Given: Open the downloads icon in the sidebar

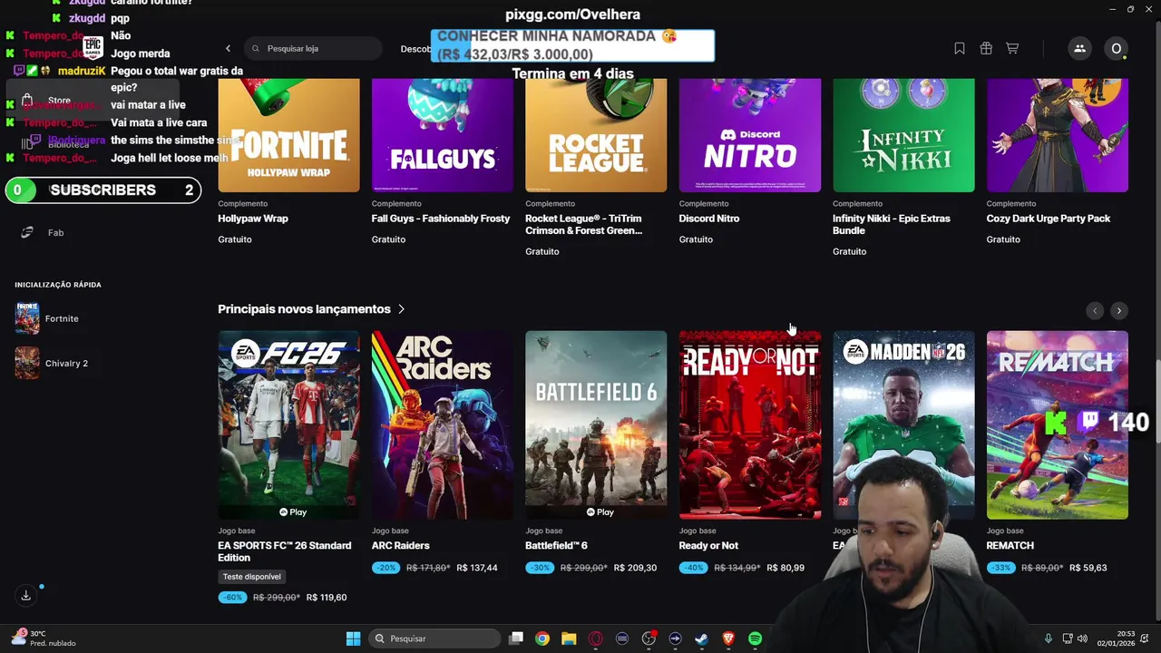Looking at the screenshot, I should 25,595.
